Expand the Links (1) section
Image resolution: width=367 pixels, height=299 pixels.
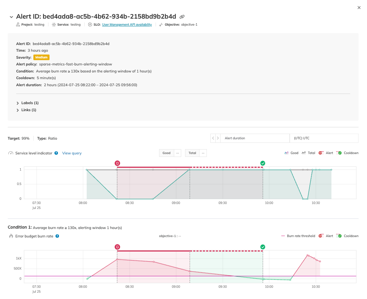tap(26, 110)
